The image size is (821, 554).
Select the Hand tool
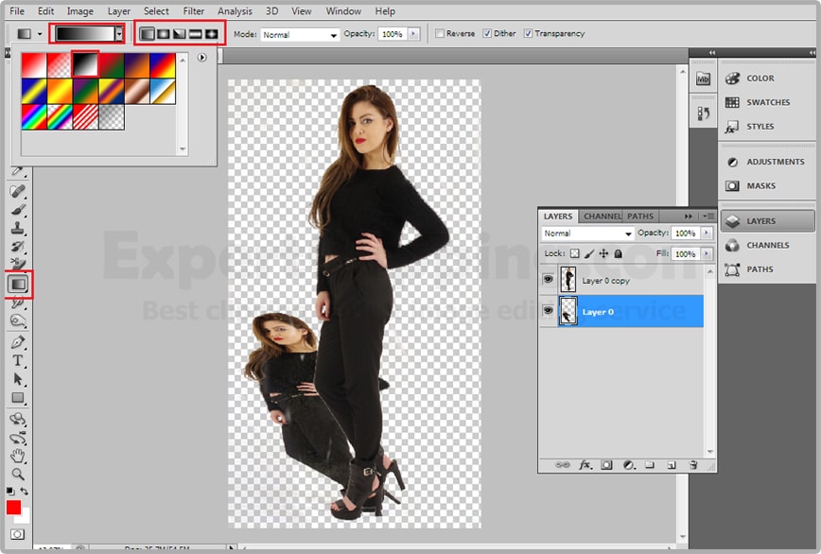[18, 456]
